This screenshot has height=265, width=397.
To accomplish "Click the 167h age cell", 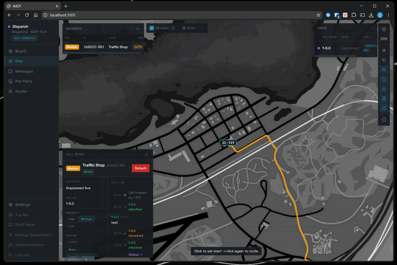I will point(138,47).
